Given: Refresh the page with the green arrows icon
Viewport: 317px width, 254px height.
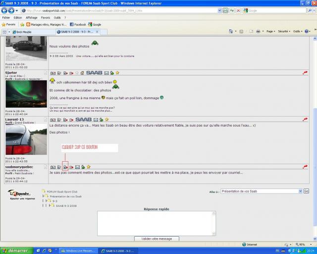Looking at the screenshot, I should [x=232, y=10].
